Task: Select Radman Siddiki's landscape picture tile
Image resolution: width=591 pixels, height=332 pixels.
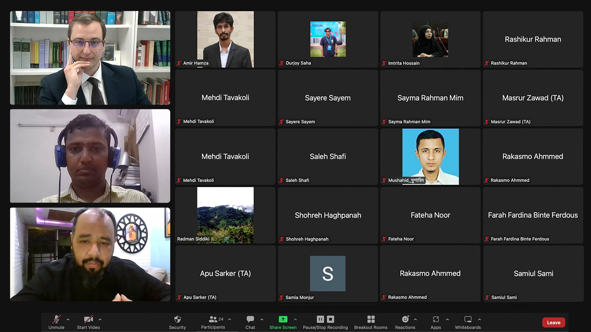Action: point(225,215)
